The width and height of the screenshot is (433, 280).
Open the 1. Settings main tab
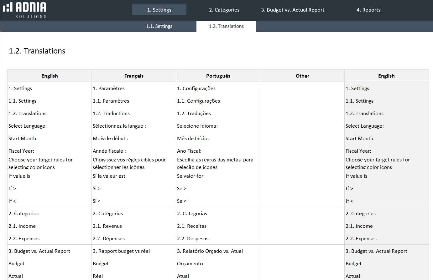click(x=159, y=10)
